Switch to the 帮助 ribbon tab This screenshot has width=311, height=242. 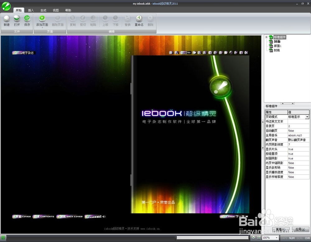coord(68,10)
